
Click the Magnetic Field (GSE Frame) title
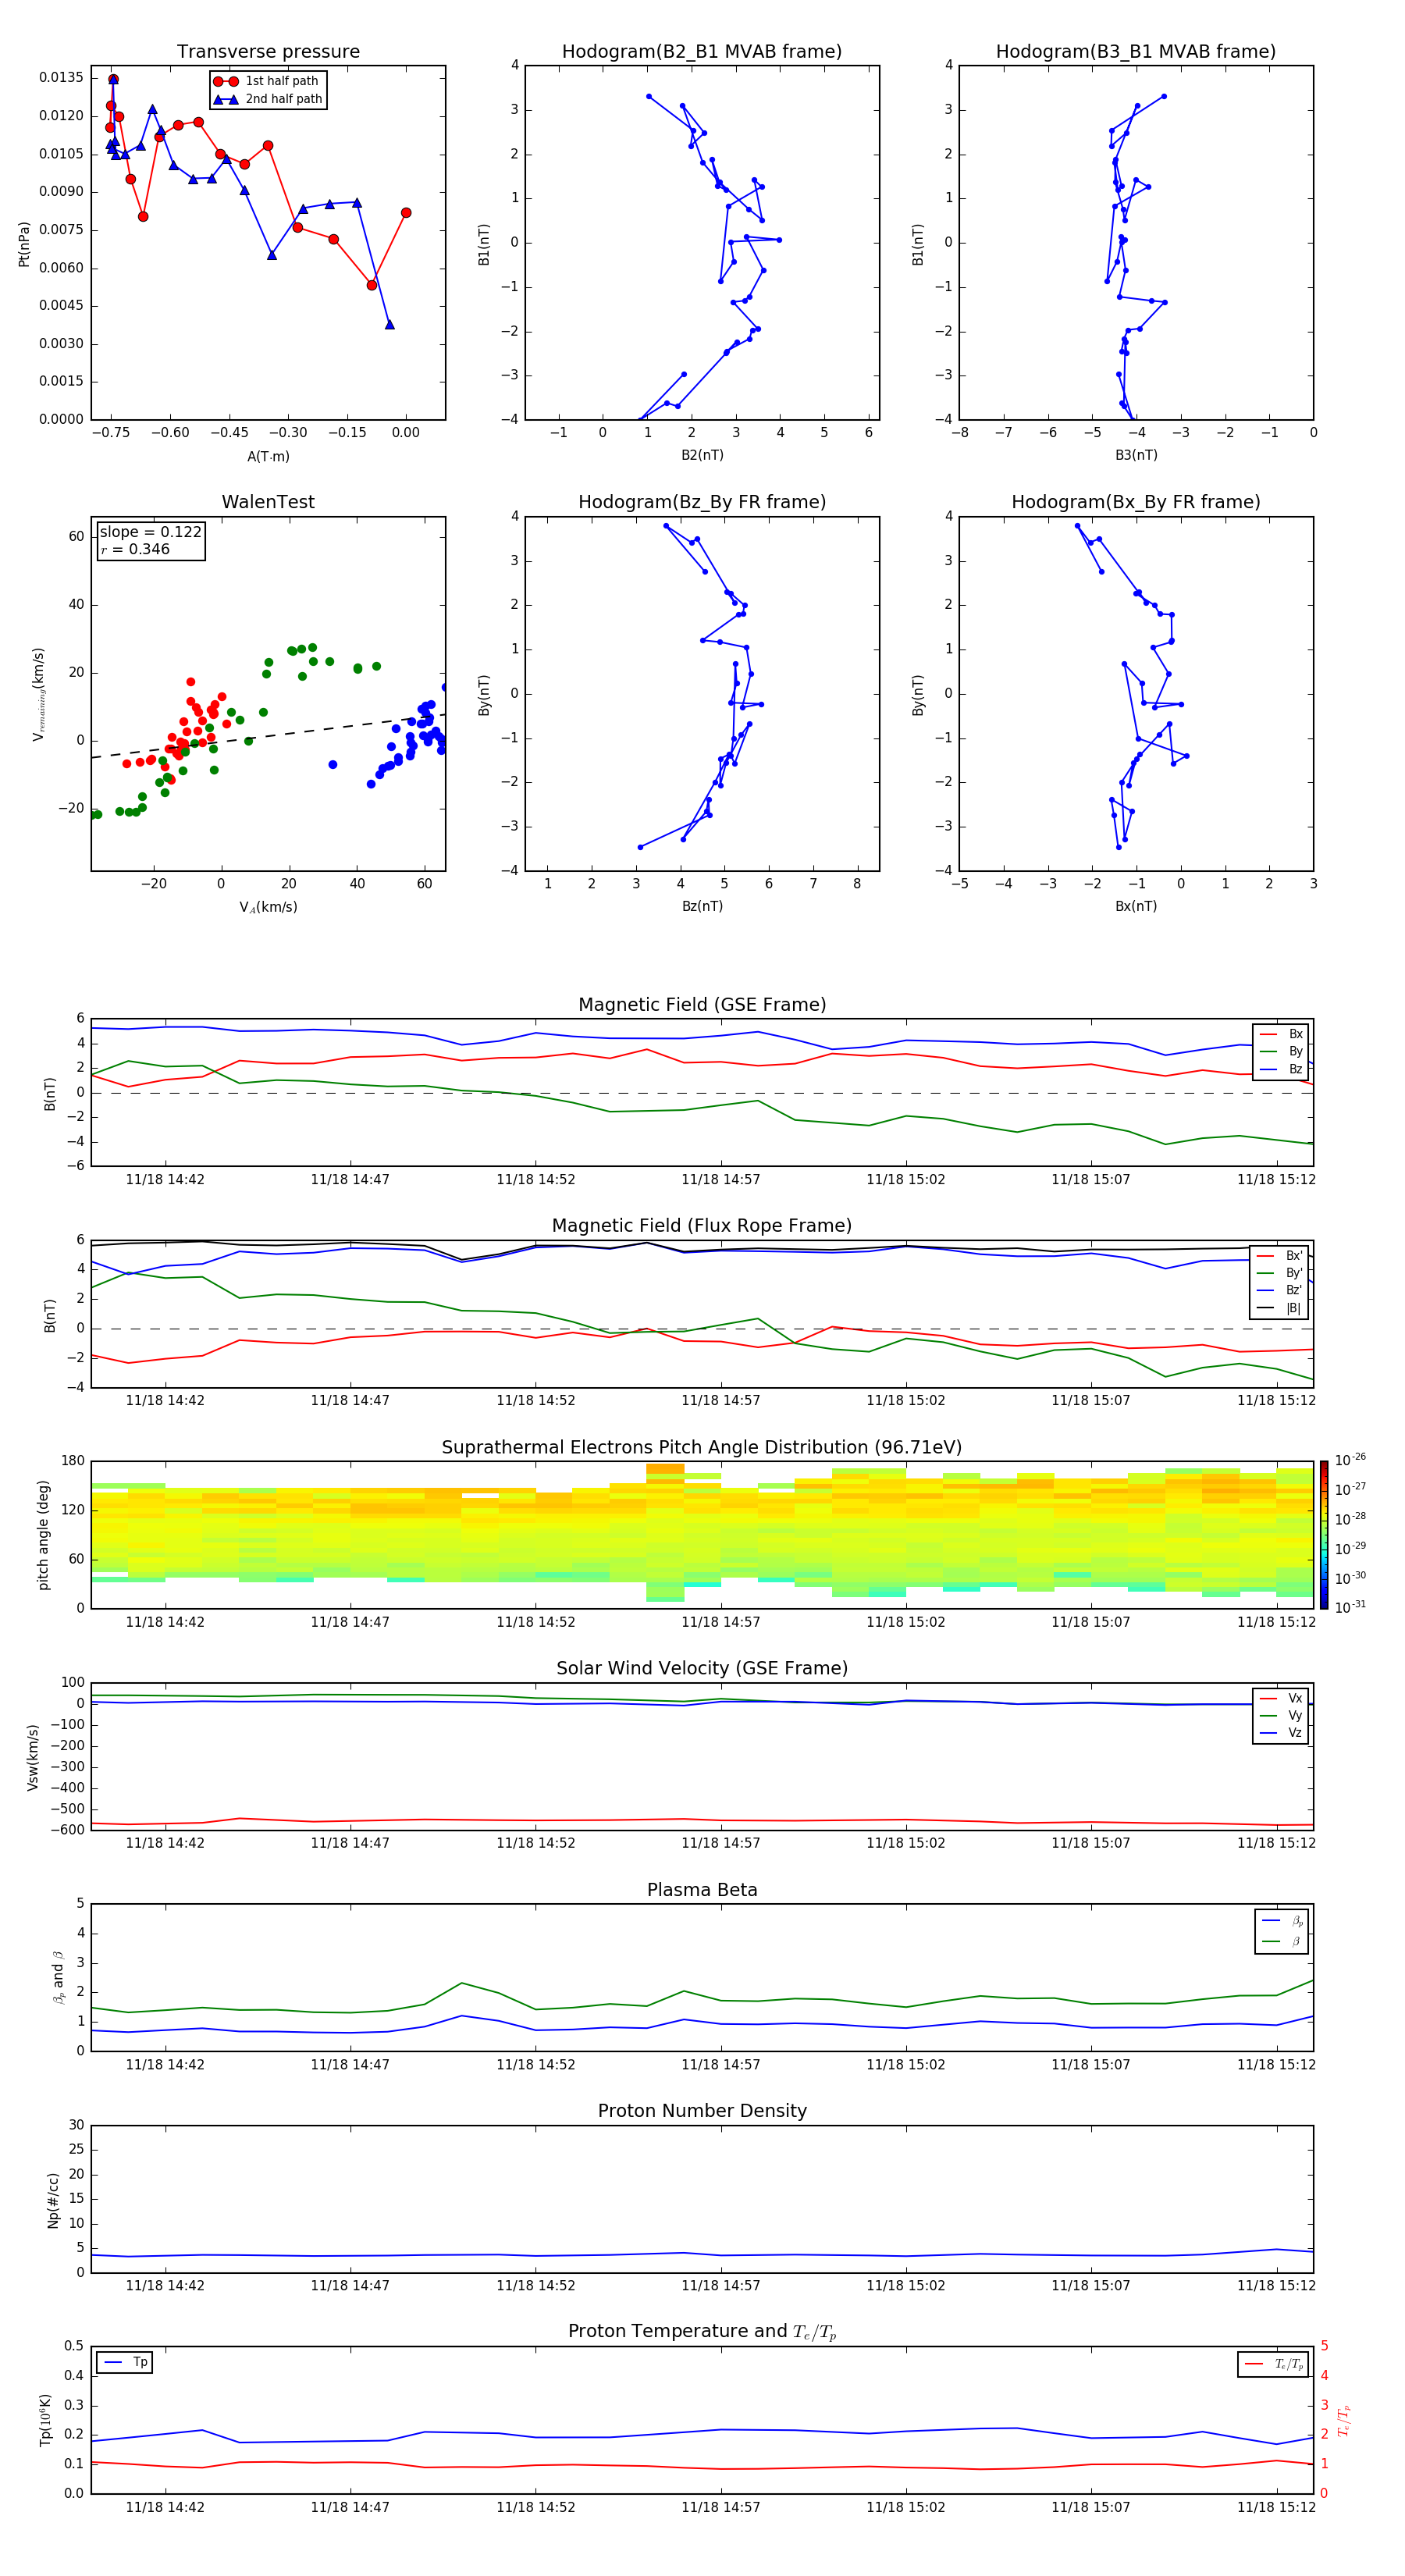point(702,1005)
